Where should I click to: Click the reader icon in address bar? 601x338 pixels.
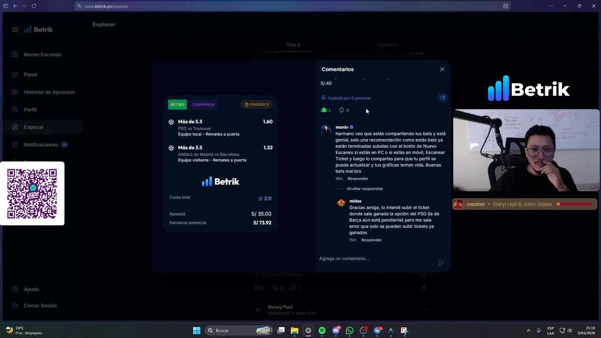[x=505, y=6]
